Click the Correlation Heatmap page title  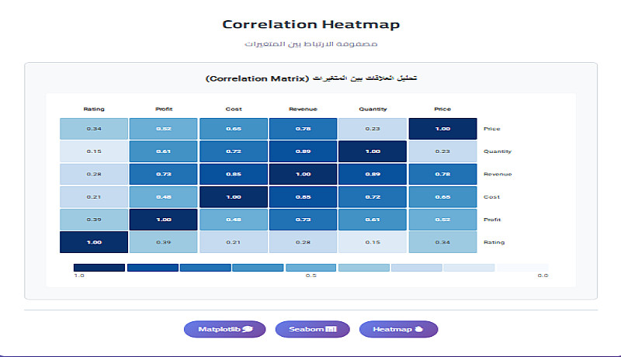(x=310, y=24)
